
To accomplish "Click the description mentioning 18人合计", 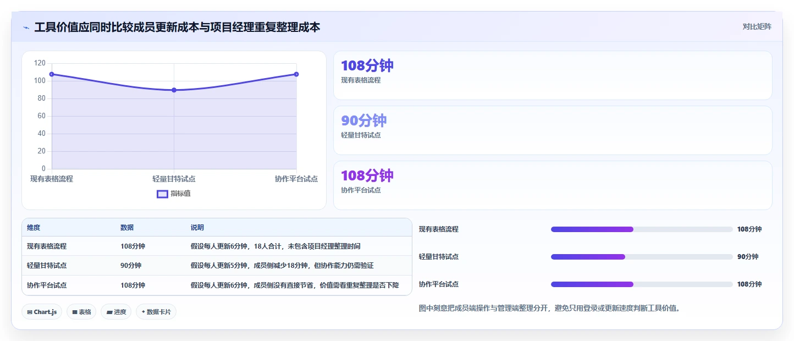I will click(x=275, y=246).
